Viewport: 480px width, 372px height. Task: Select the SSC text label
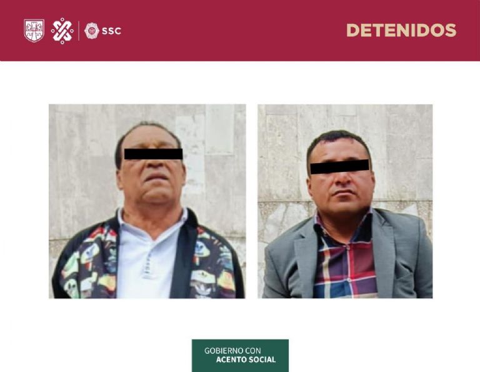pyautogui.click(x=111, y=31)
